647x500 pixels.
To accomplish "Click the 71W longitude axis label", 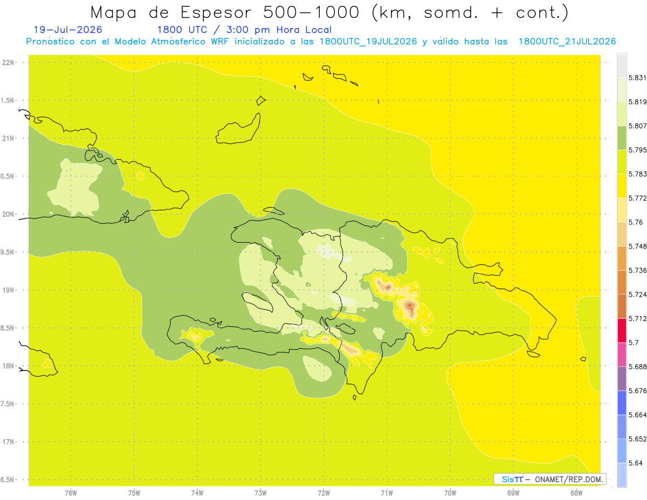I will (387, 493).
